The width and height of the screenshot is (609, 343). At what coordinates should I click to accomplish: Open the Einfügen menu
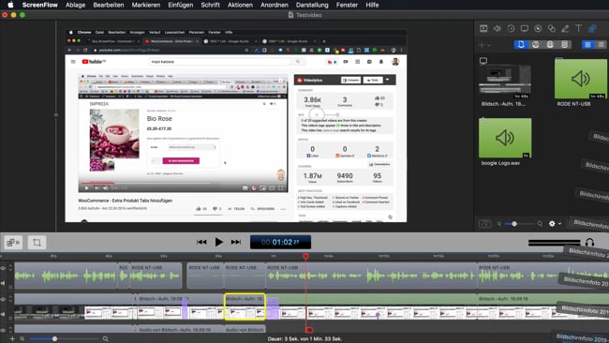(181, 5)
